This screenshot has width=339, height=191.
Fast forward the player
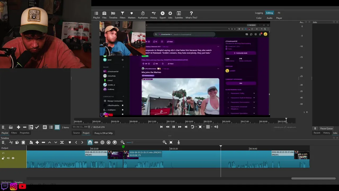(x=180, y=127)
